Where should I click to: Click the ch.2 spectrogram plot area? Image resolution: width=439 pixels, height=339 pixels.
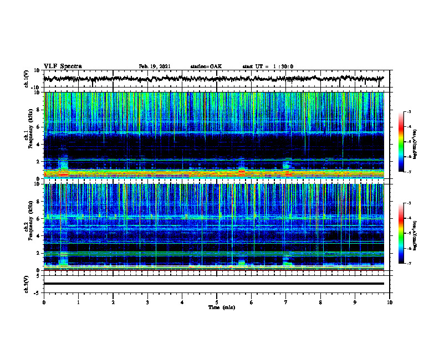pos(213,227)
